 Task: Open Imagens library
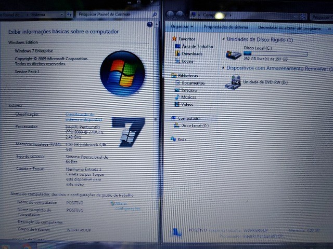click(186, 90)
